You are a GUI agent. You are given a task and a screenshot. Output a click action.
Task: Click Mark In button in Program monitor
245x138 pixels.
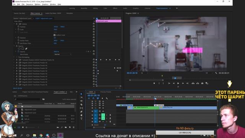point(159,84)
